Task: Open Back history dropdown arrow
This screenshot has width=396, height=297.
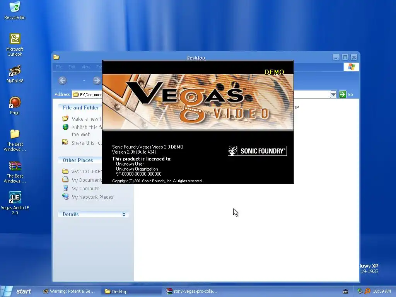Action: 84,80
